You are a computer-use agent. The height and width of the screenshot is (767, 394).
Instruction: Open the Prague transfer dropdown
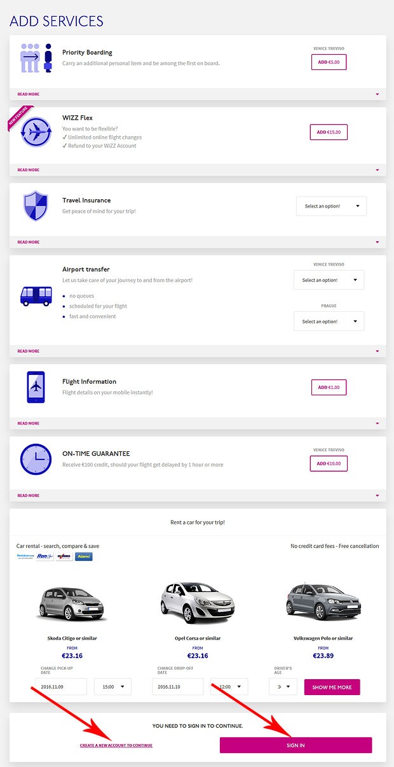click(x=329, y=321)
